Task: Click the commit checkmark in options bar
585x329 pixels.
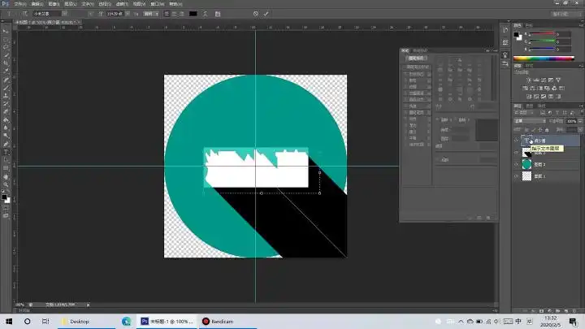Action: coord(266,14)
